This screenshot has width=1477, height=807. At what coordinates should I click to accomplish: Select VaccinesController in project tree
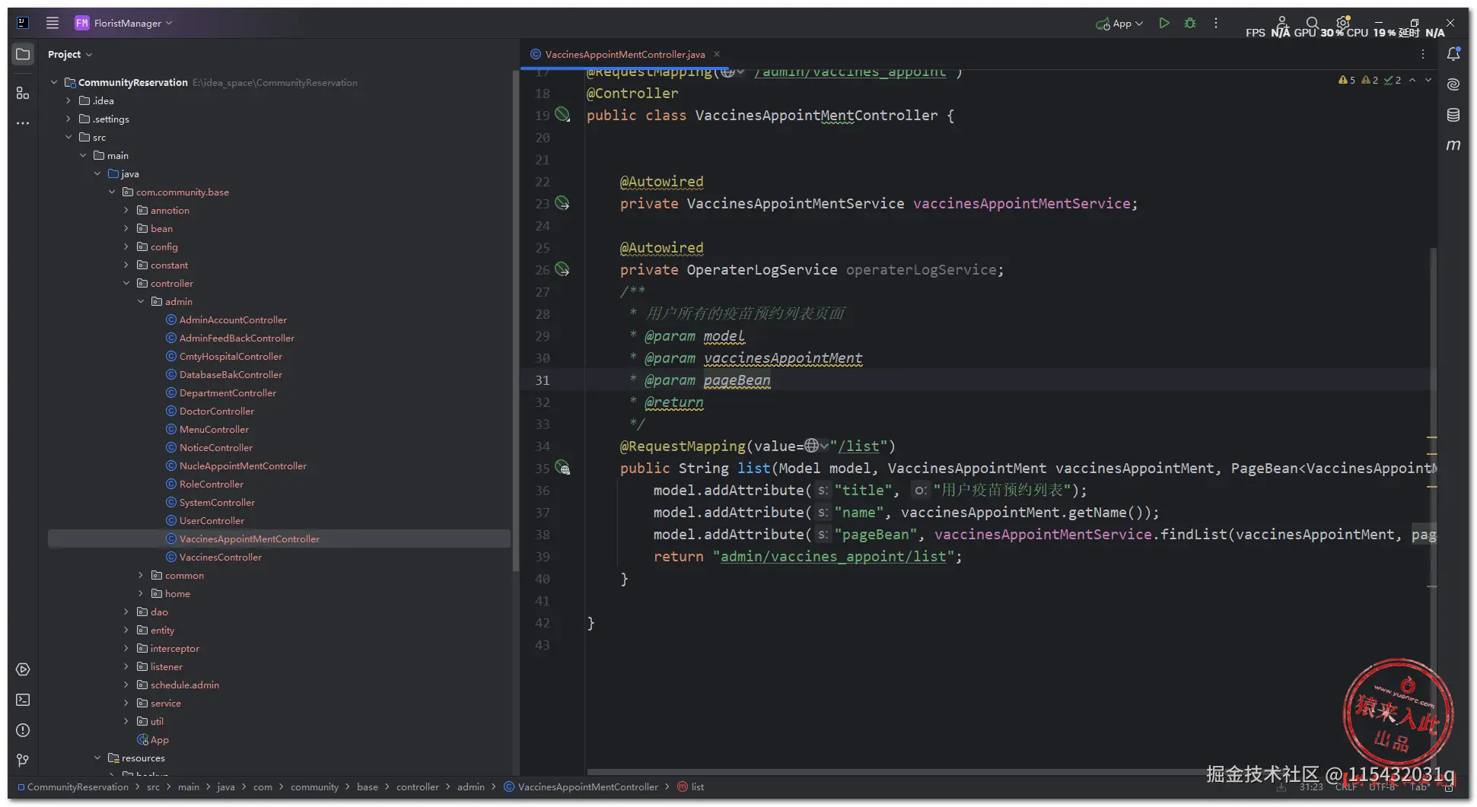tap(221, 557)
